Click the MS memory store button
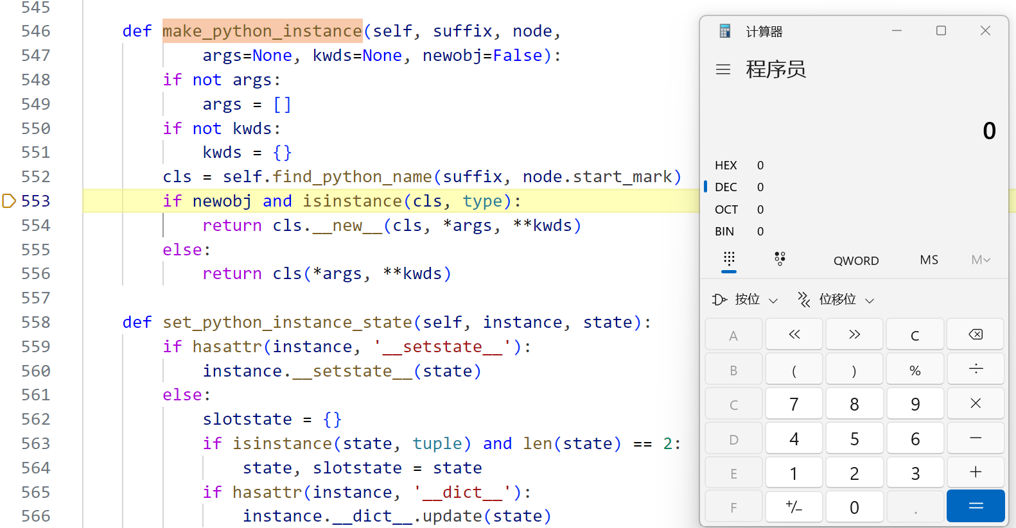This screenshot has width=1016, height=528. click(x=929, y=260)
